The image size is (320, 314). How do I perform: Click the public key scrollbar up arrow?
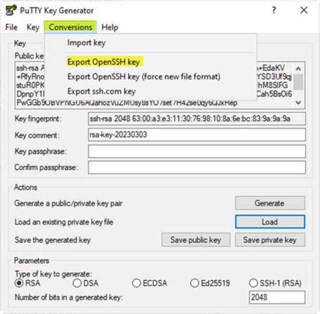coord(298,69)
